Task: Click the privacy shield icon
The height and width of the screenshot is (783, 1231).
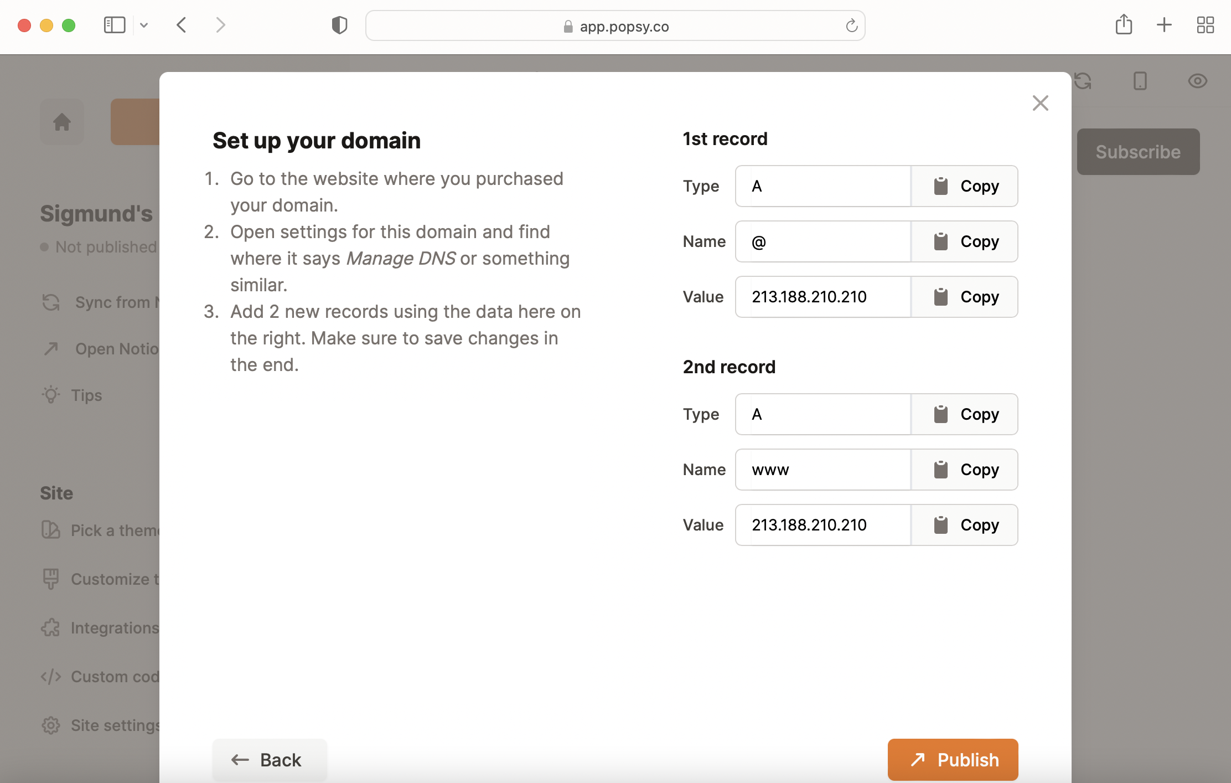Action: click(339, 25)
